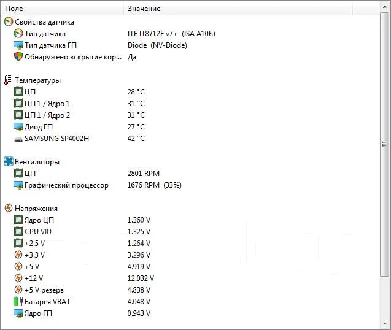Click the lightning icon beside Напряжения

(9, 208)
